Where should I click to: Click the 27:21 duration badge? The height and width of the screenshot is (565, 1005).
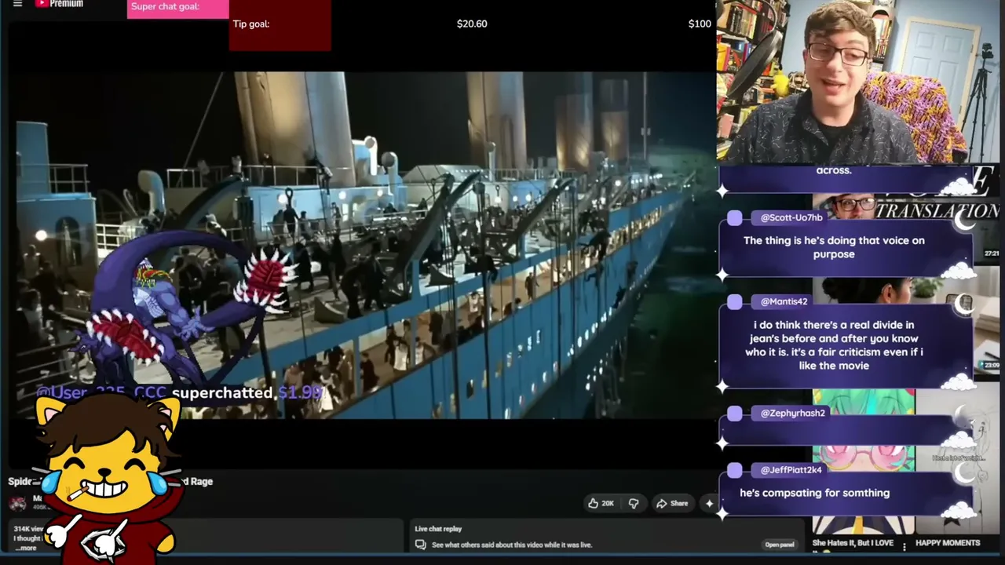click(x=992, y=253)
